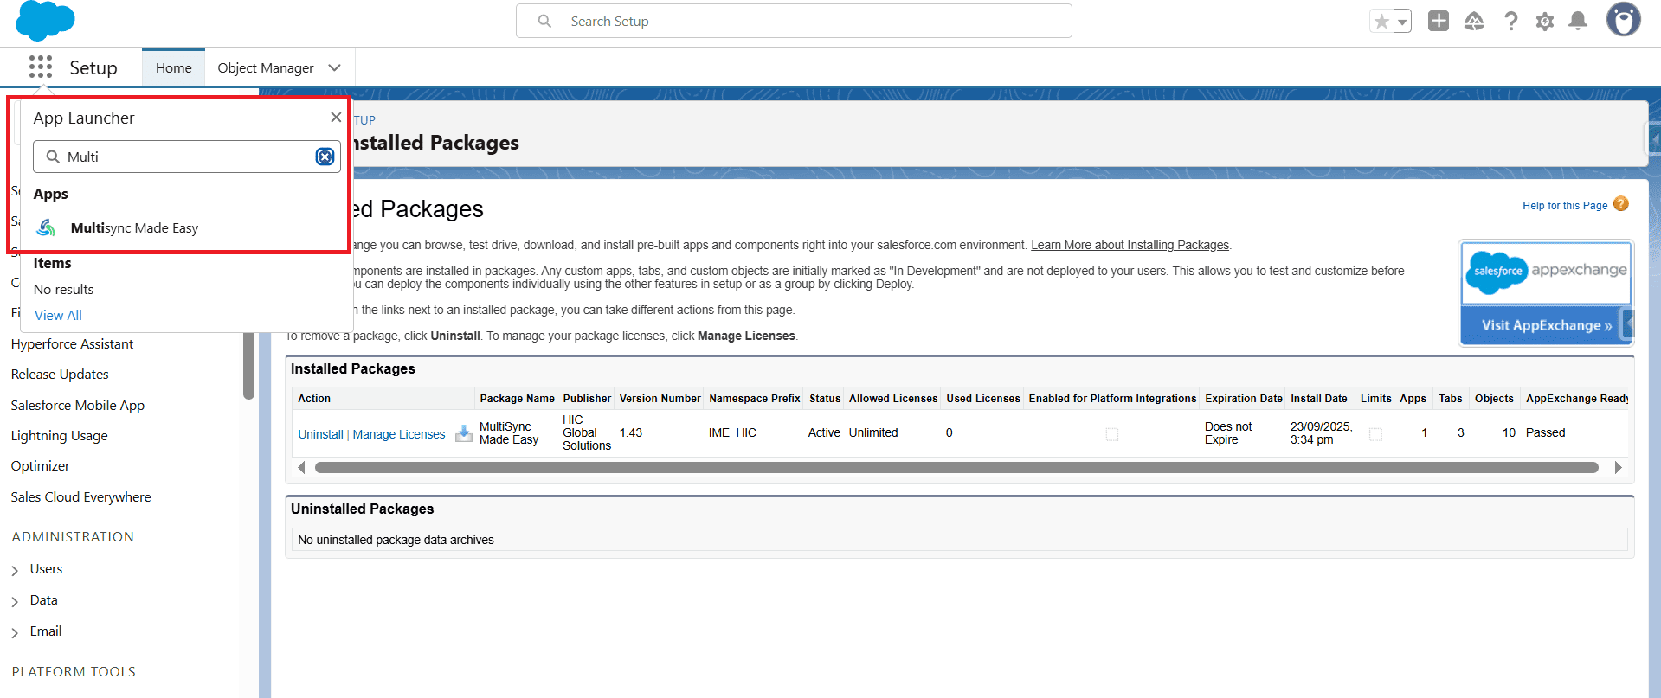Switch to the Home tab
1661x698 pixels.
coord(173,67)
